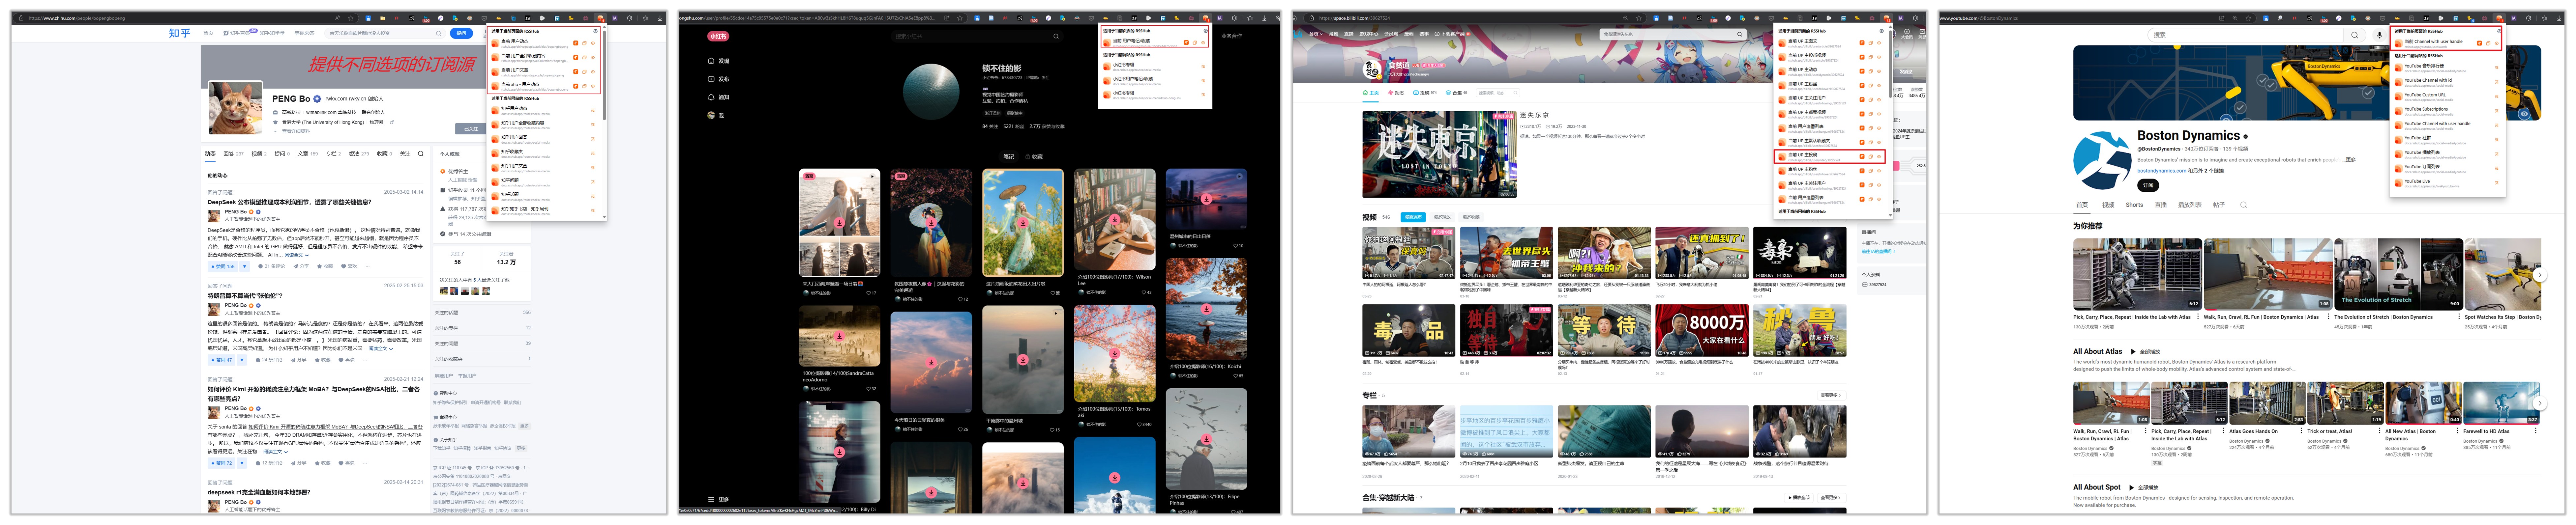This screenshot has height=525, width=2576.
Task: Click YouTube voice search microphone icon
Action: (2379, 35)
